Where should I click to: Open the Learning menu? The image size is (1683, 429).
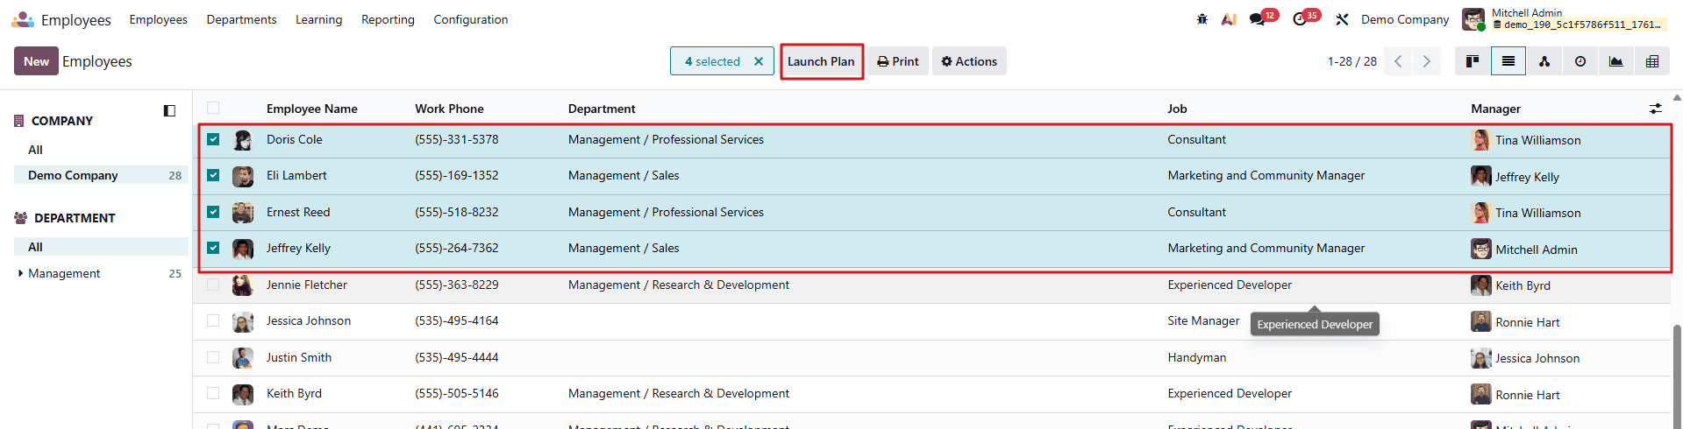(318, 19)
